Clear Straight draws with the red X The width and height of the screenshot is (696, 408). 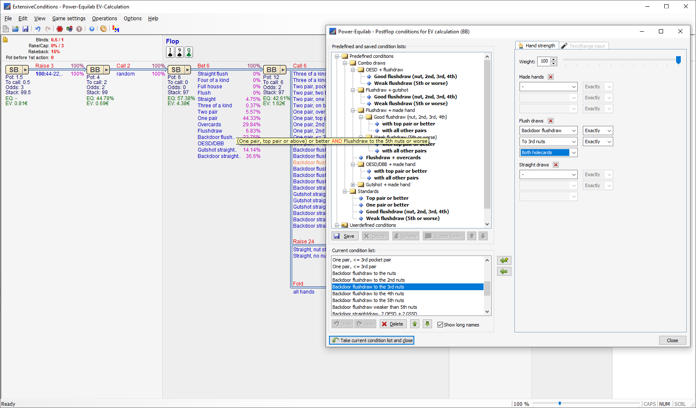tap(556, 165)
